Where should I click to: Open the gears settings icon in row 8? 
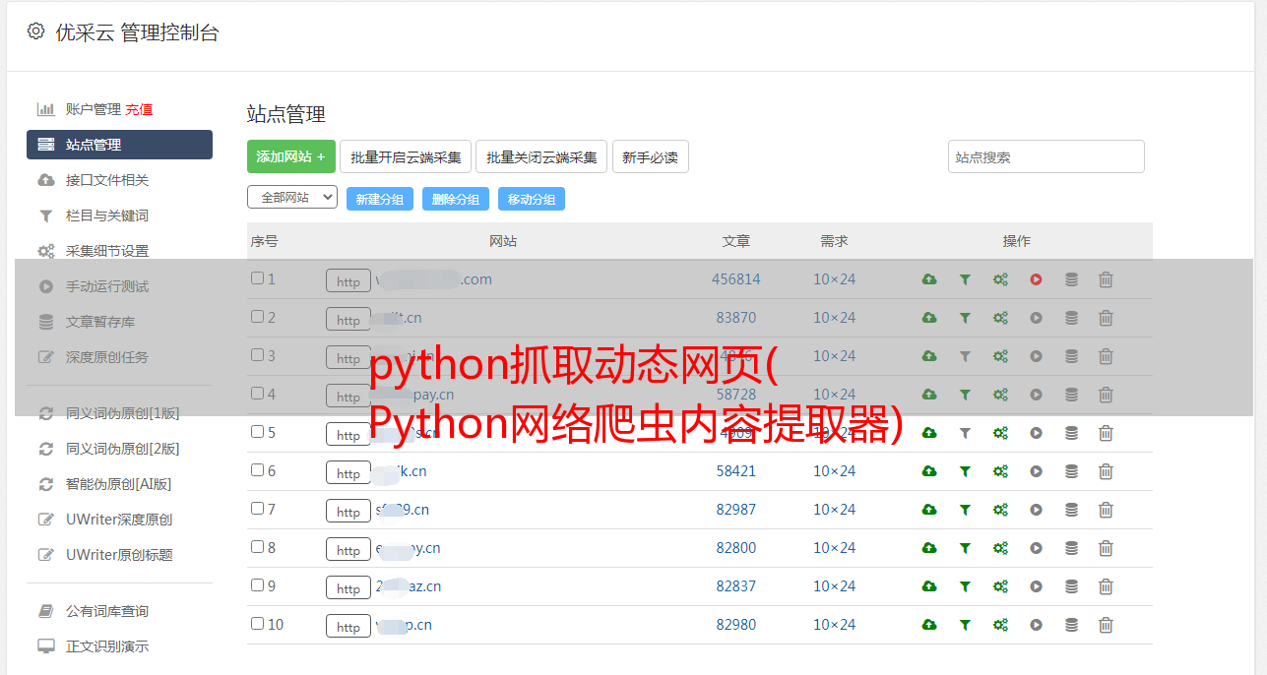pos(1000,548)
